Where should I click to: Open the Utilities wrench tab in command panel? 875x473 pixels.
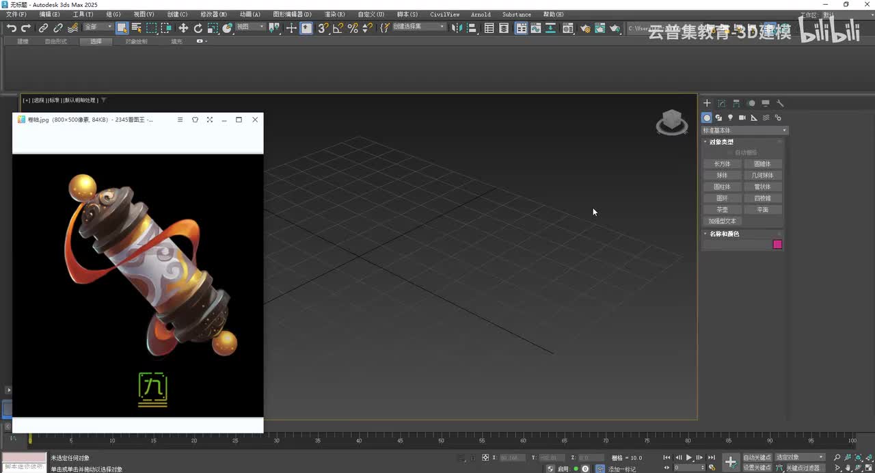[x=780, y=103]
